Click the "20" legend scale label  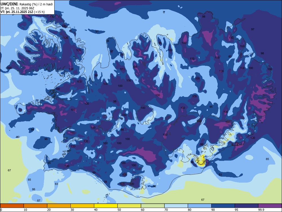pos(49,210)
